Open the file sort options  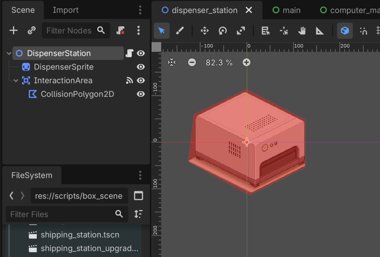(x=138, y=214)
